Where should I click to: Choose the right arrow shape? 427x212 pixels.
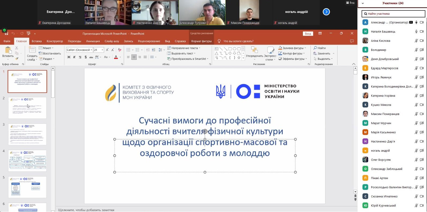coord(230,53)
